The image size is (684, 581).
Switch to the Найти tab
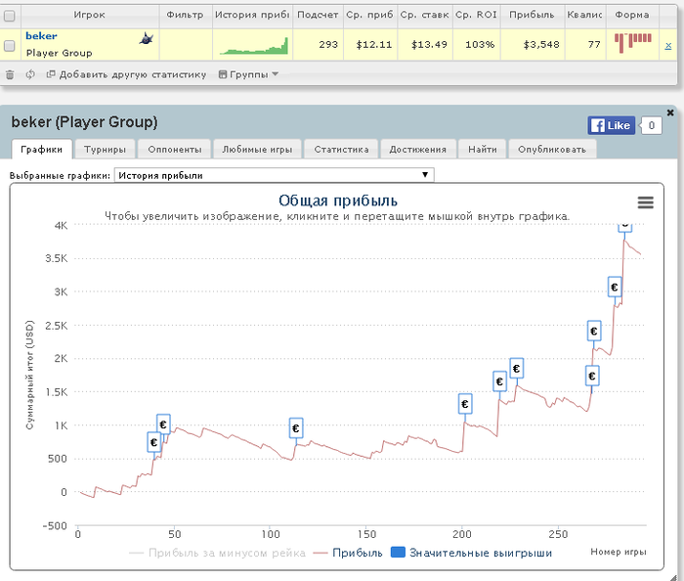click(x=483, y=150)
